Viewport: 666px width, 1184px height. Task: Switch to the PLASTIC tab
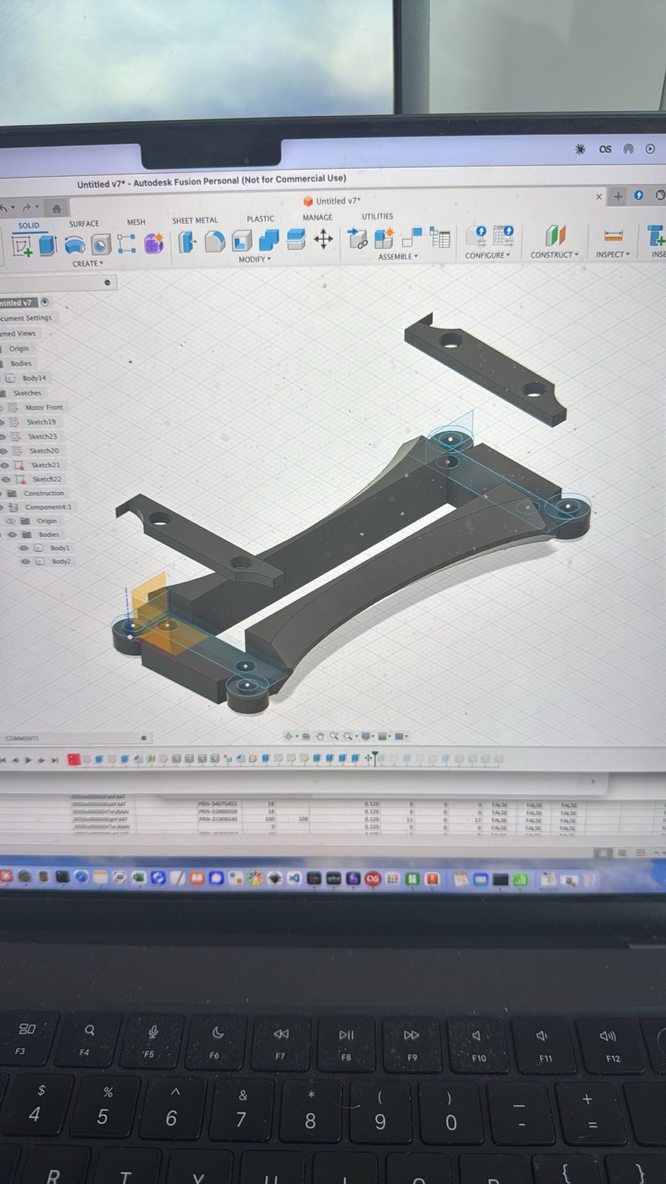[260, 219]
